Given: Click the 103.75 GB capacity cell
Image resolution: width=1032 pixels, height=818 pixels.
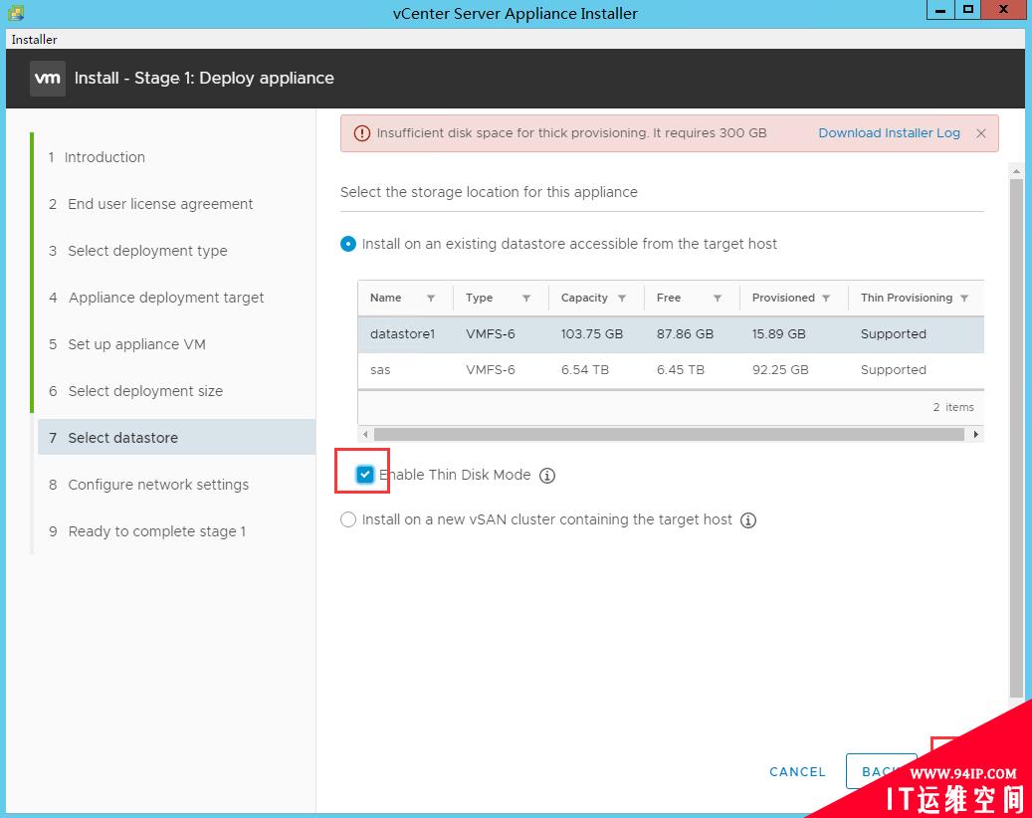Looking at the screenshot, I should click(x=592, y=334).
